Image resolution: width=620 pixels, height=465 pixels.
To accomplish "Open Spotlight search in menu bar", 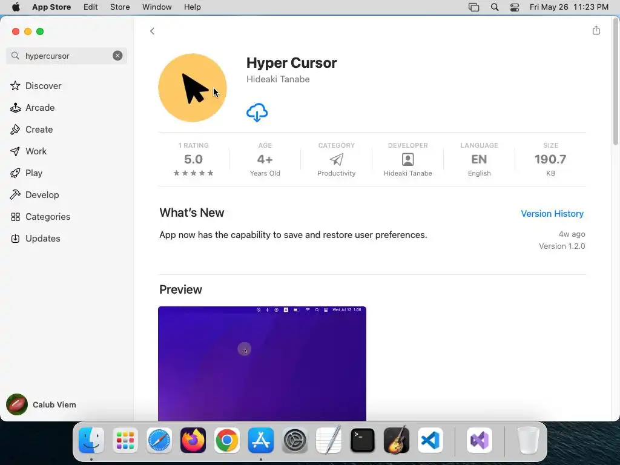I will 494,7.
